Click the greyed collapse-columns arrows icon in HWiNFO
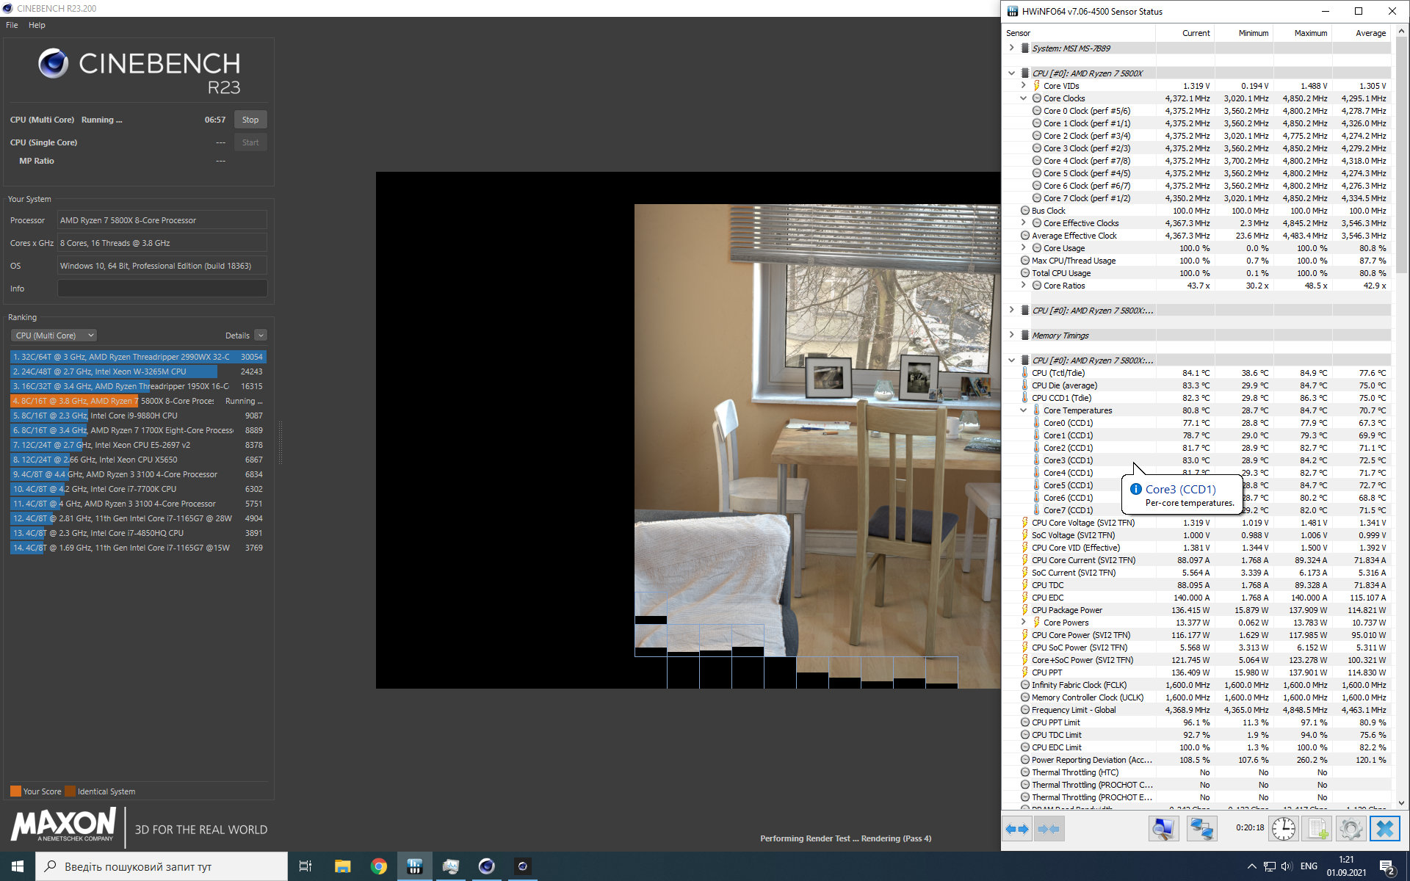 1049,829
